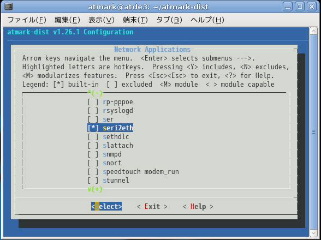
Task: Click the atmark-dist v1.26.1 Configuration header
Action: [x=70, y=32]
